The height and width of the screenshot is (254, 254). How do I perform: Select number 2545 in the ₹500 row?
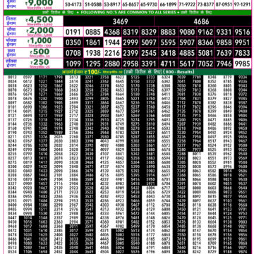point(149,53)
